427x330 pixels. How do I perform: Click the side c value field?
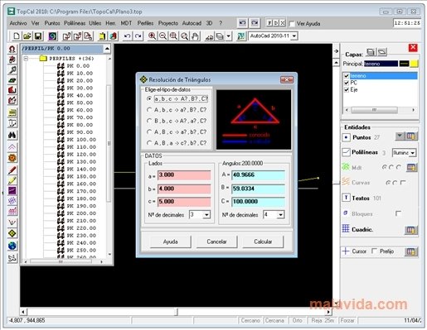[184, 202]
